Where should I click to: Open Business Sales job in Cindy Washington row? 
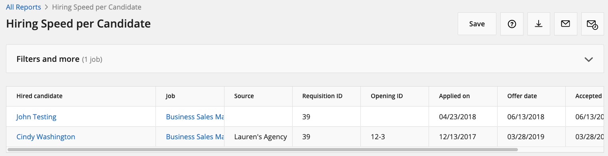point(195,137)
